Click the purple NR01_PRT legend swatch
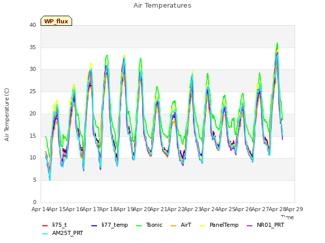 point(250,226)
